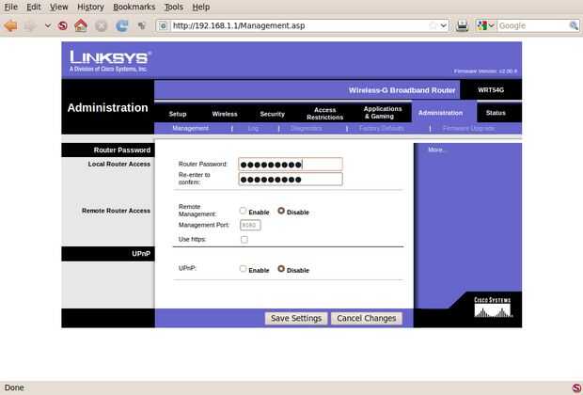This screenshot has height=395, width=583.
Task: Open the View menu
Action: pos(58,7)
